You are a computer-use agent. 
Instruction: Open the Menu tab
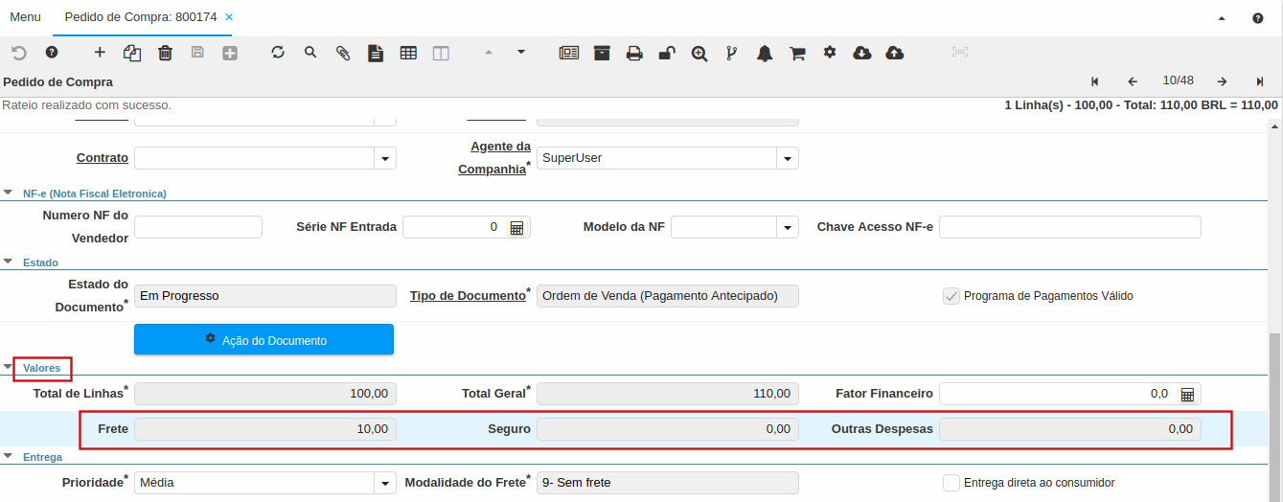coord(25,17)
